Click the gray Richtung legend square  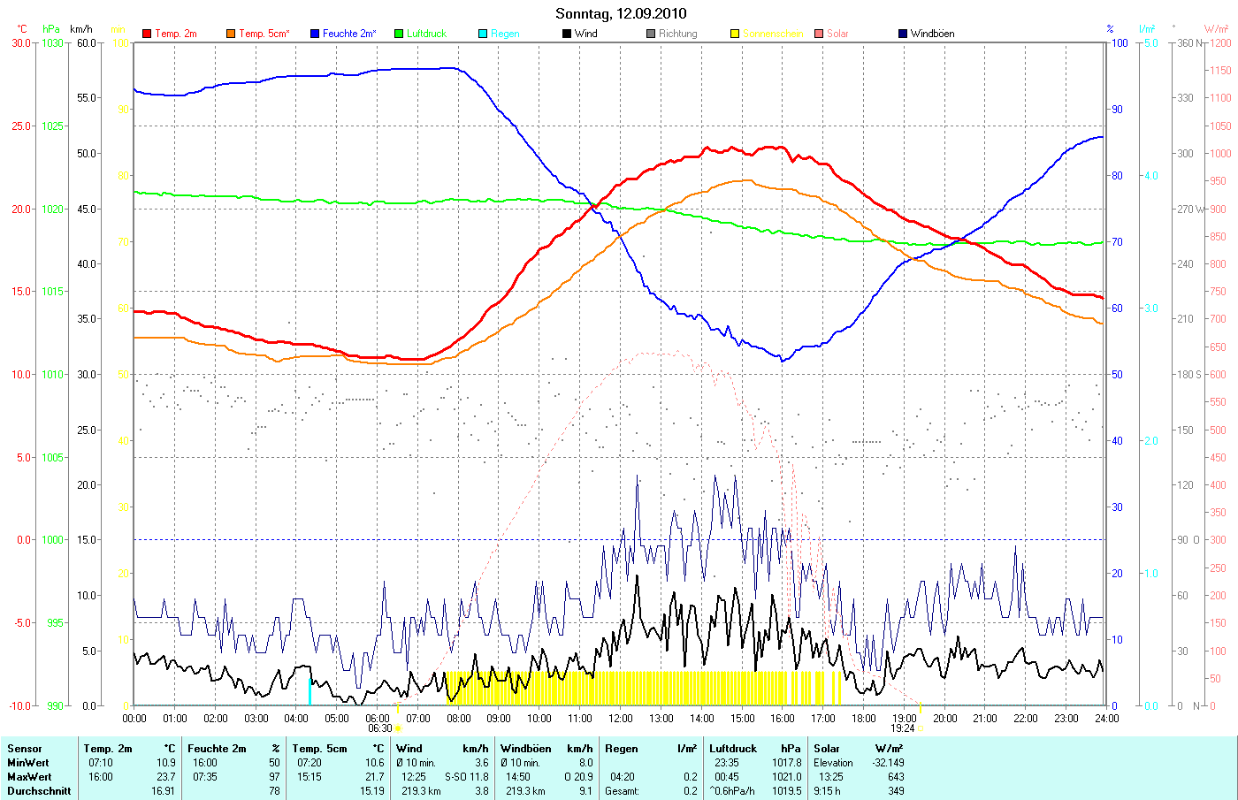651,34
